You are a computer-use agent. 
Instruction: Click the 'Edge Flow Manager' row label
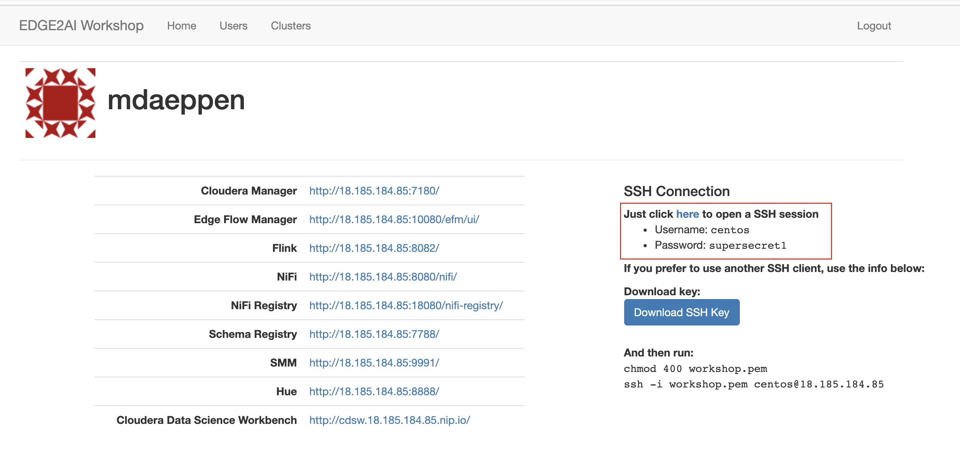tap(245, 219)
